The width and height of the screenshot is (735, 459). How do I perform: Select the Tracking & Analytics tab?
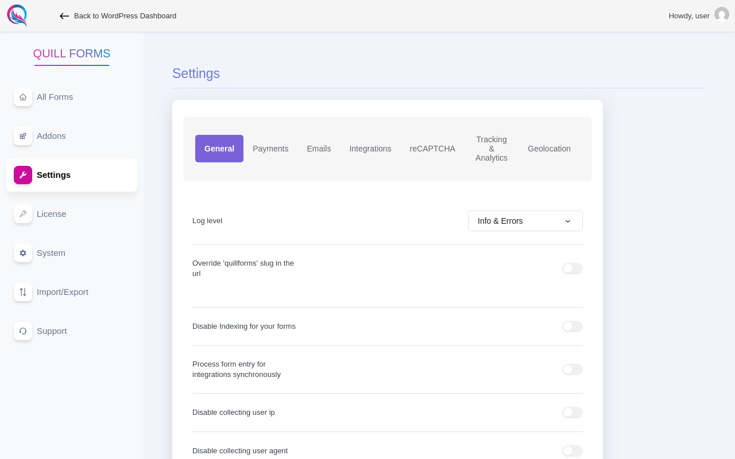coord(491,149)
